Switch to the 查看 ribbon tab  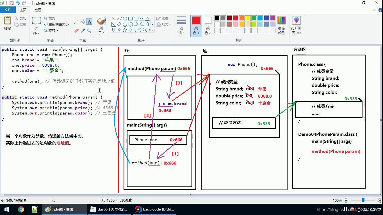[x=38, y=10]
